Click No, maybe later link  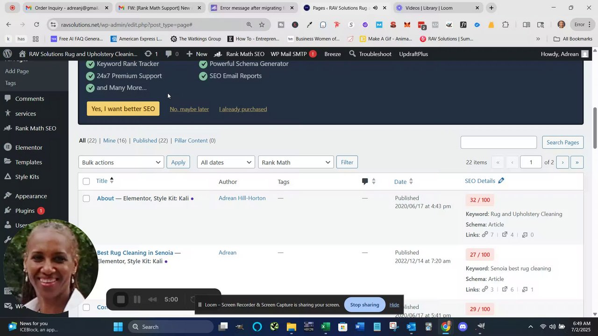(x=189, y=109)
